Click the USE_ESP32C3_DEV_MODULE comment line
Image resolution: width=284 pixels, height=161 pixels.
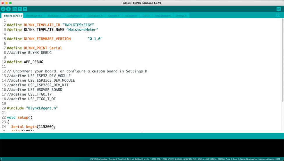click(41, 80)
